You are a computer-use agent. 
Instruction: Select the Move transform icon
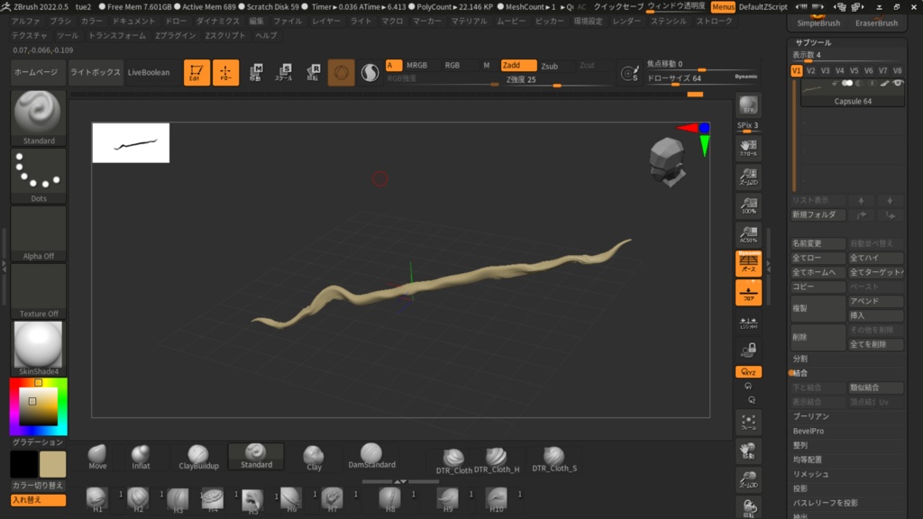(x=255, y=72)
